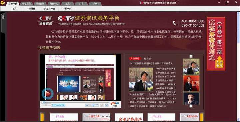The image size is (240, 122).
Task: Open the 多维定势战法 video thumbnail
Action: pyautogui.click(x=129, y=117)
